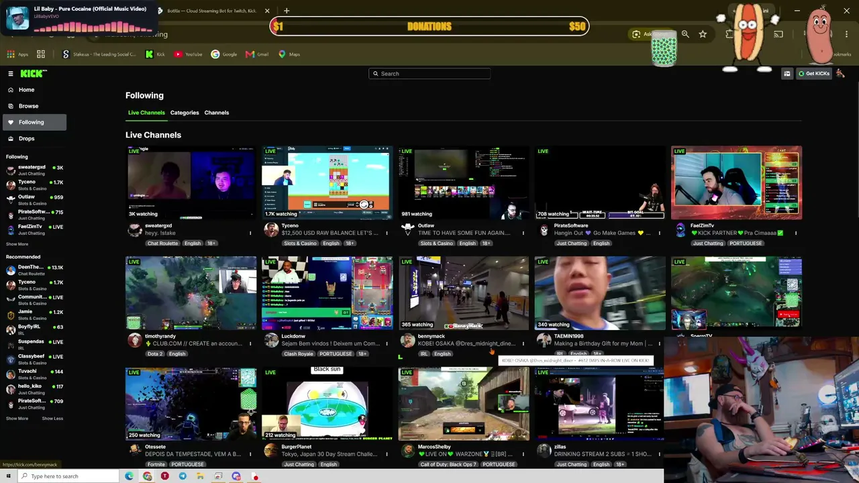Close the BotRix browser tab
The height and width of the screenshot is (483, 859).
(x=267, y=11)
